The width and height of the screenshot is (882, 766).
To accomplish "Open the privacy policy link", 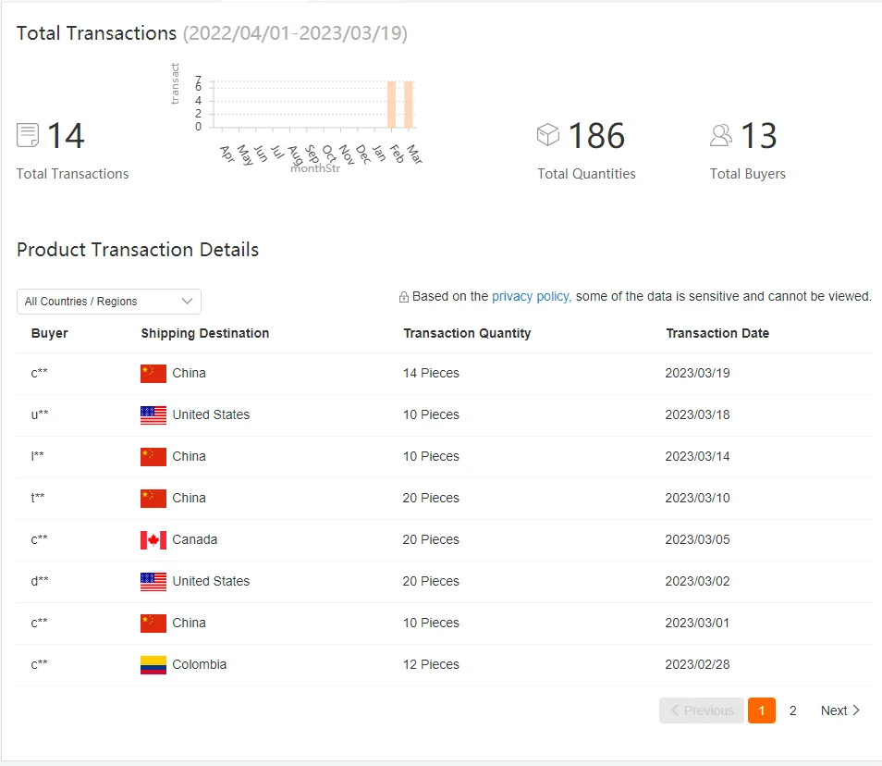I will pyautogui.click(x=531, y=296).
